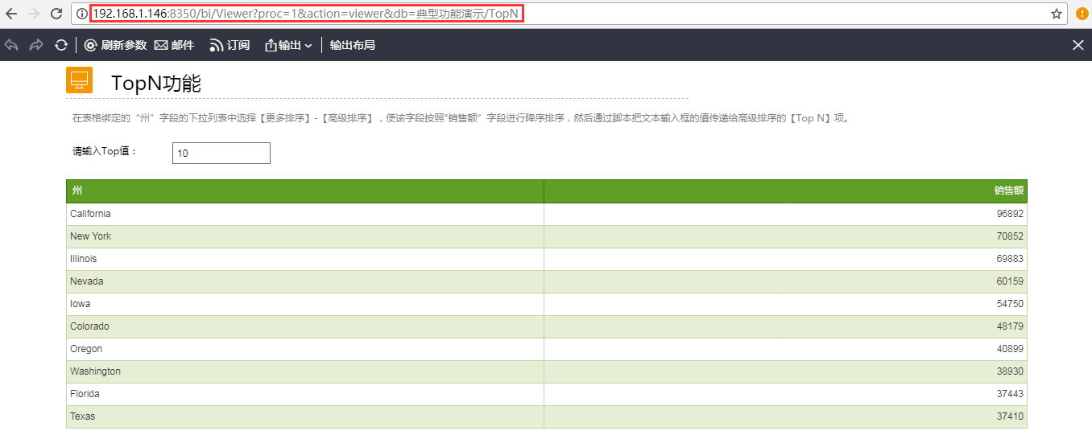This screenshot has width=1092, height=443.
Task: Click the orange alert icon beside address bar
Action: coord(1082,14)
